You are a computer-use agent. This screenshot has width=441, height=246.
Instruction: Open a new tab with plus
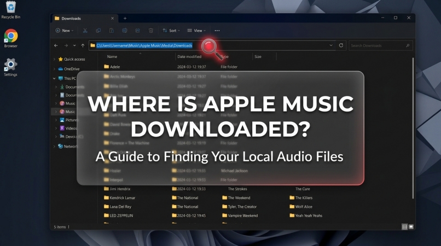pyautogui.click(x=125, y=18)
